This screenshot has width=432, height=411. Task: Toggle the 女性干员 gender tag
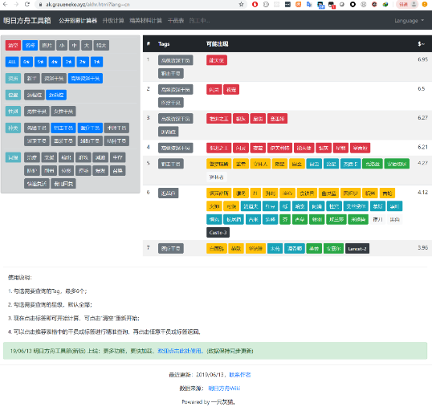(x=63, y=112)
